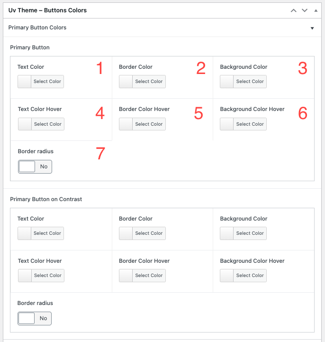Select Color for Primary Button Border Color

coord(142,82)
